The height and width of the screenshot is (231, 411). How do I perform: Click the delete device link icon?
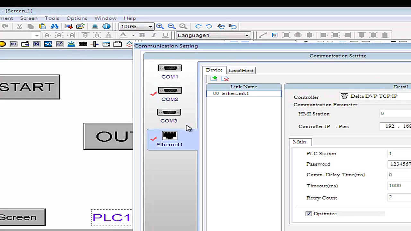(x=225, y=78)
